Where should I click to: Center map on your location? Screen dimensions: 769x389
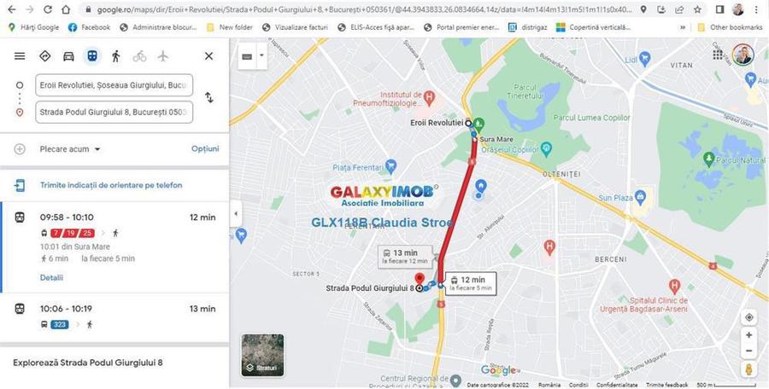pyautogui.click(x=748, y=317)
